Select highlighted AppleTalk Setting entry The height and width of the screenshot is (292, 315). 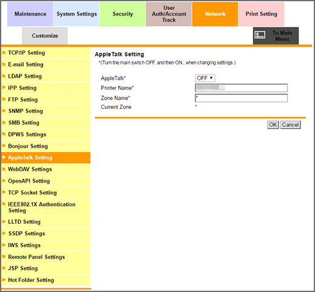click(46, 158)
